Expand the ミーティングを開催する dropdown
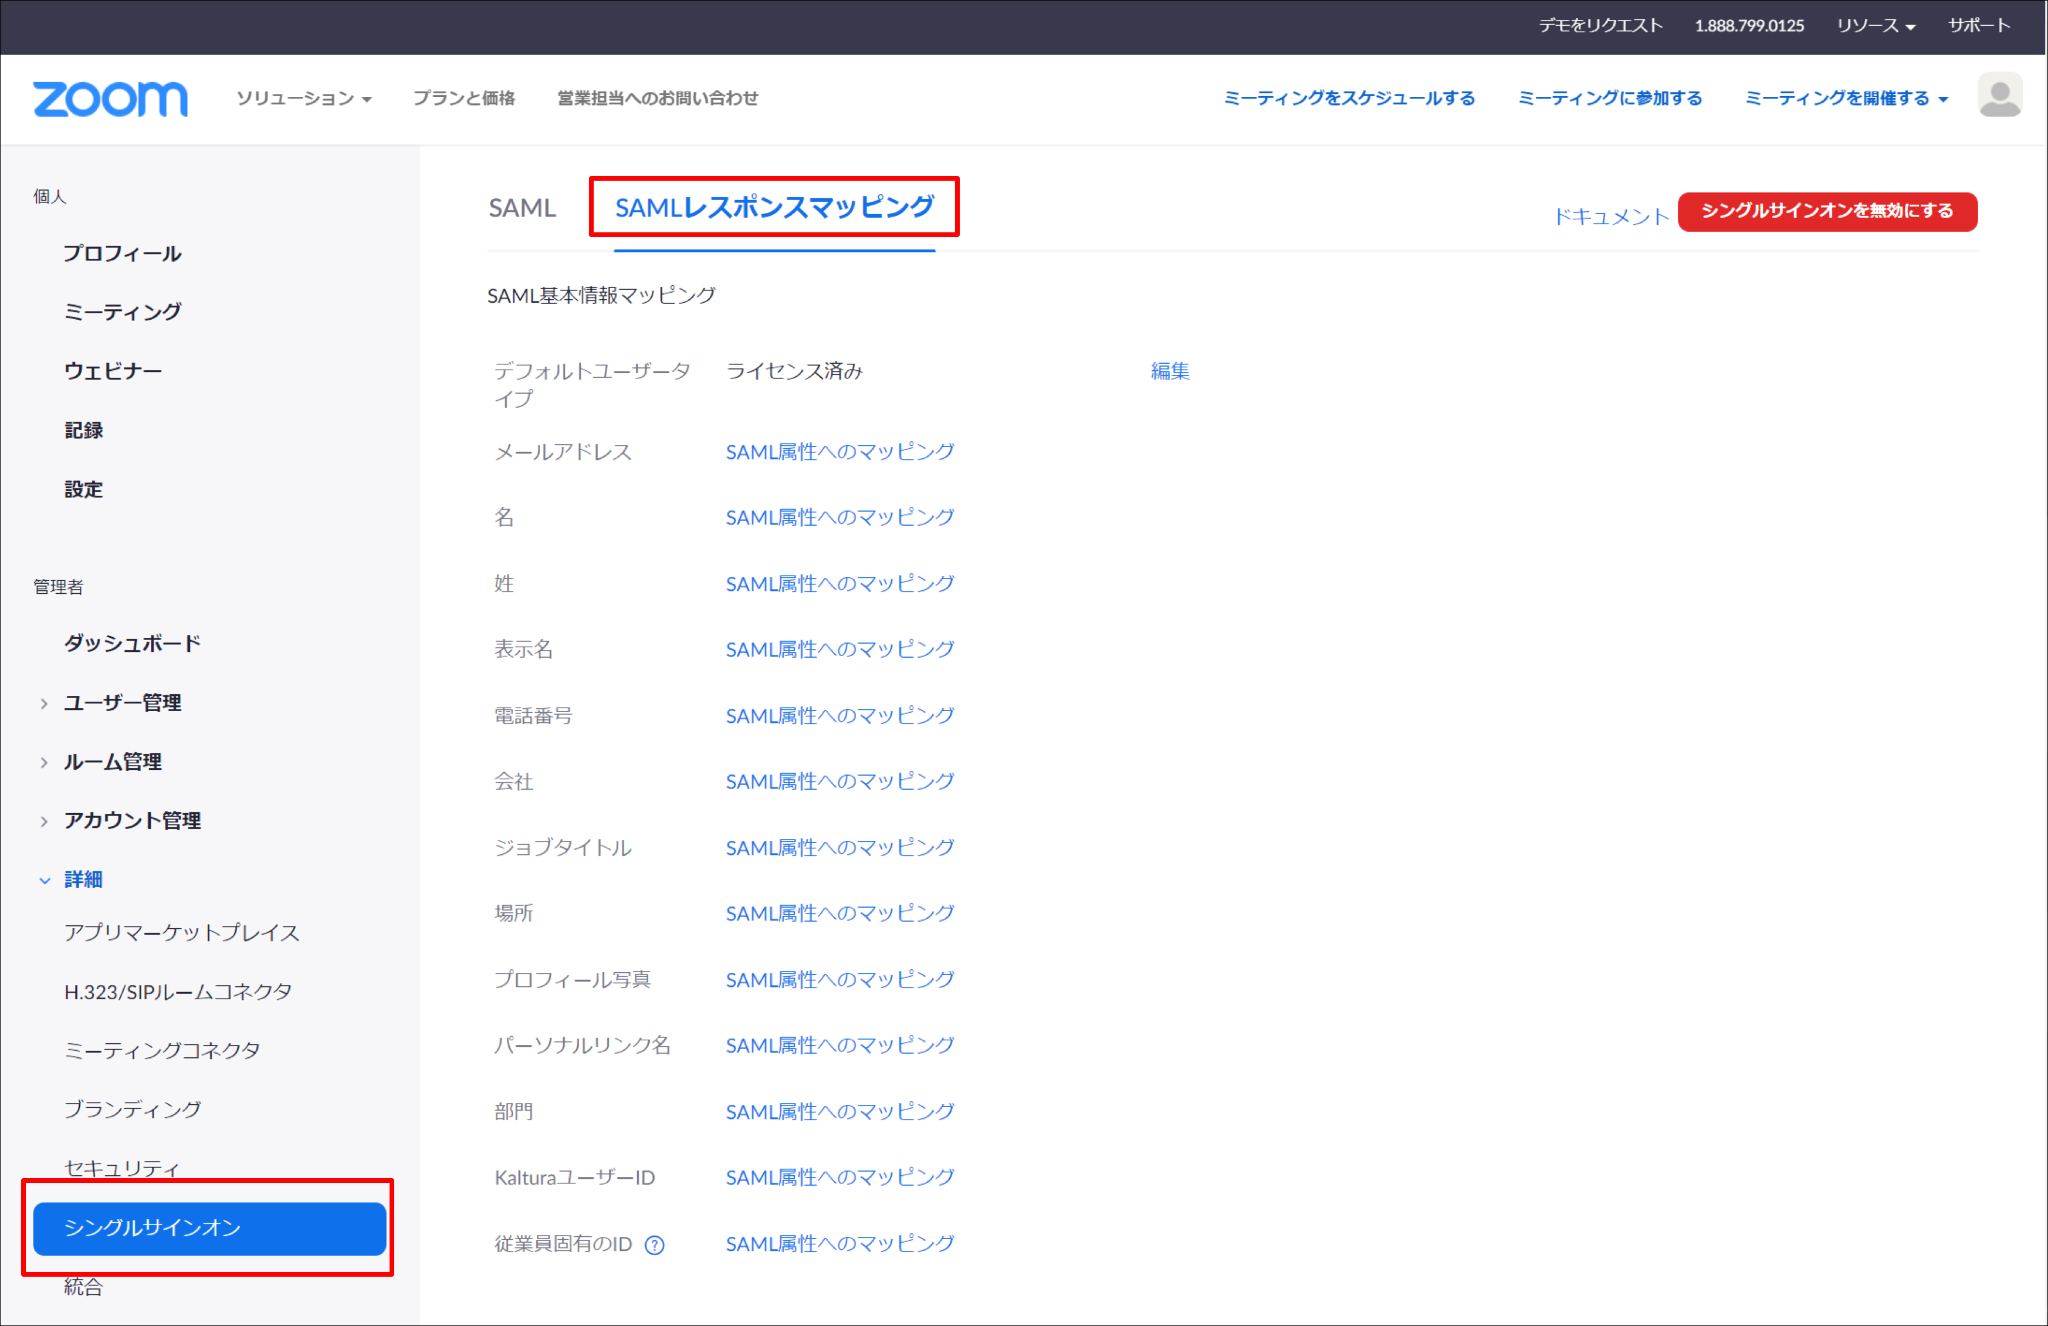Viewport: 2048px width, 1326px height. click(1846, 98)
